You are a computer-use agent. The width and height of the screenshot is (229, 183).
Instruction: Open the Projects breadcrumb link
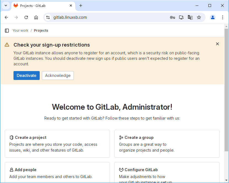tap(41, 31)
